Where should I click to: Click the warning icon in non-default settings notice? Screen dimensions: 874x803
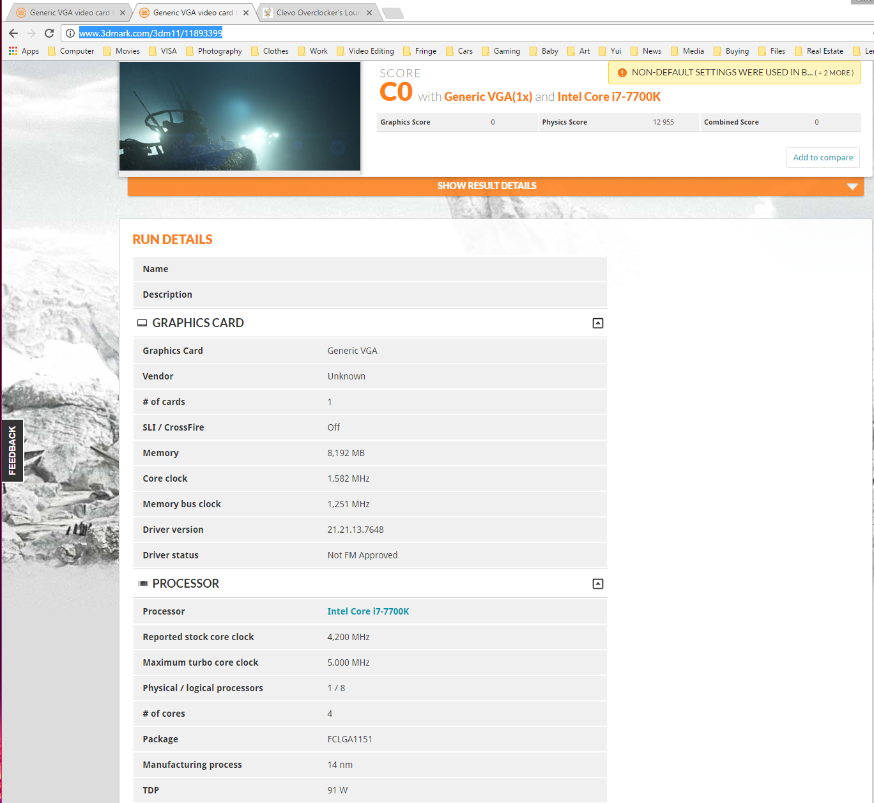[622, 73]
